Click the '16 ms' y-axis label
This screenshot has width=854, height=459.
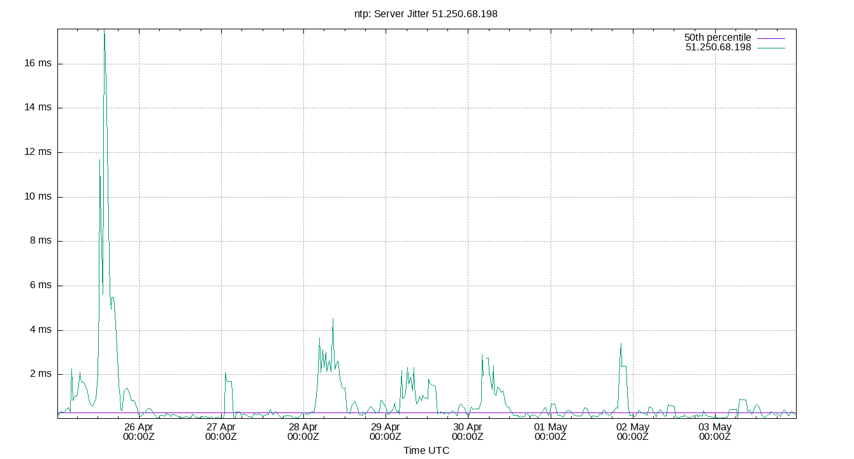[38, 64]
